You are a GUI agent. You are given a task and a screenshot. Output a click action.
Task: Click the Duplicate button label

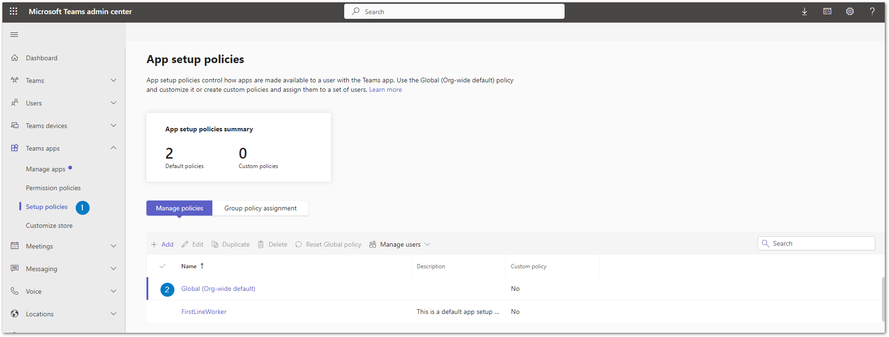(236, 244)
